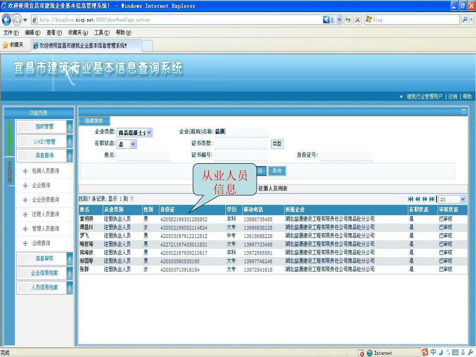Screen dimensions: 476x357
Task: Click the red stop loading icon
Action: pyautogui.click(x=357, y=20)
